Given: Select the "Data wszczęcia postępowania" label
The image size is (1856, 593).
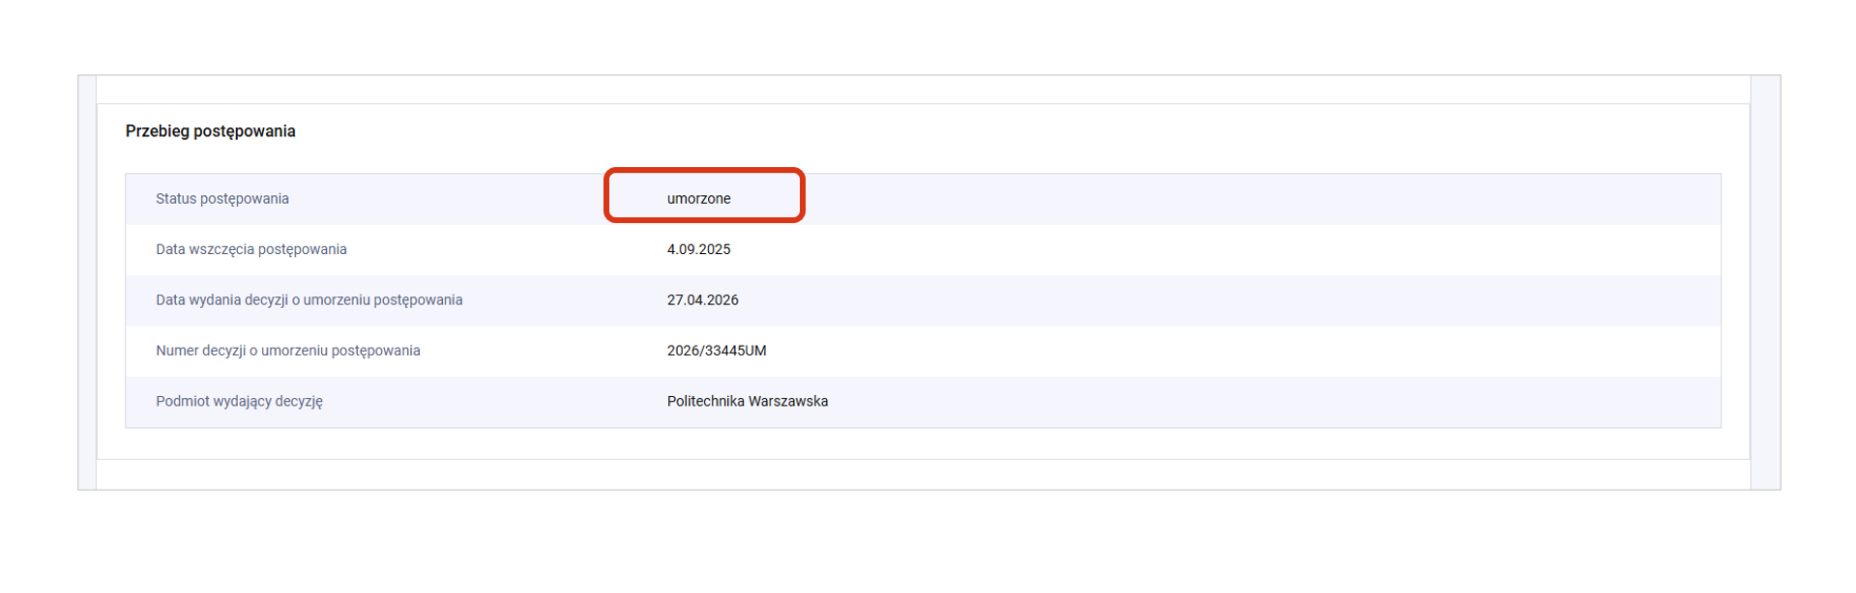Looking at the screenshot, I should tap(250, 249).
